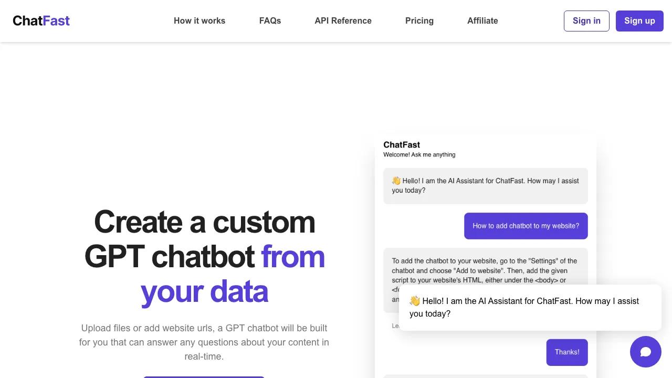The width and height of the screenshot is (672, 378).
Task: Click the purple "your data" headline text
Action: (204, 291)
